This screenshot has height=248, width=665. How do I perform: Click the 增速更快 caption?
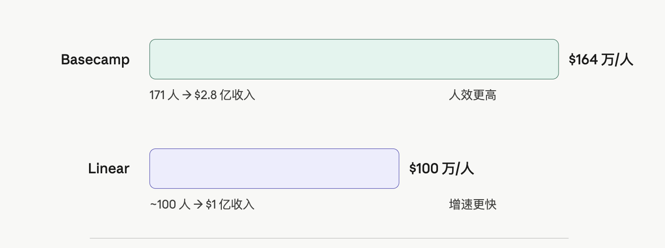pyautogui.click(x=473, y=204)
